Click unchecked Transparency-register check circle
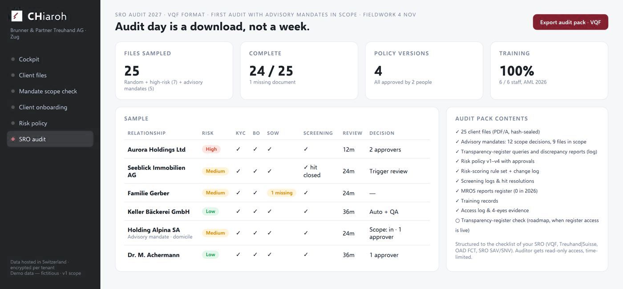The height and width of the screenshot is (289, 623). pyautogui.click(x=457, y=221)
